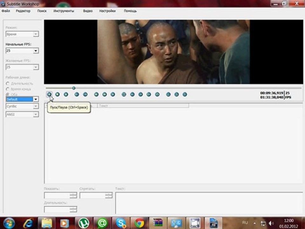Click the Длительность duration input field
The height and width of the screenshot is (229, 305).
click(x=57, y=209)
